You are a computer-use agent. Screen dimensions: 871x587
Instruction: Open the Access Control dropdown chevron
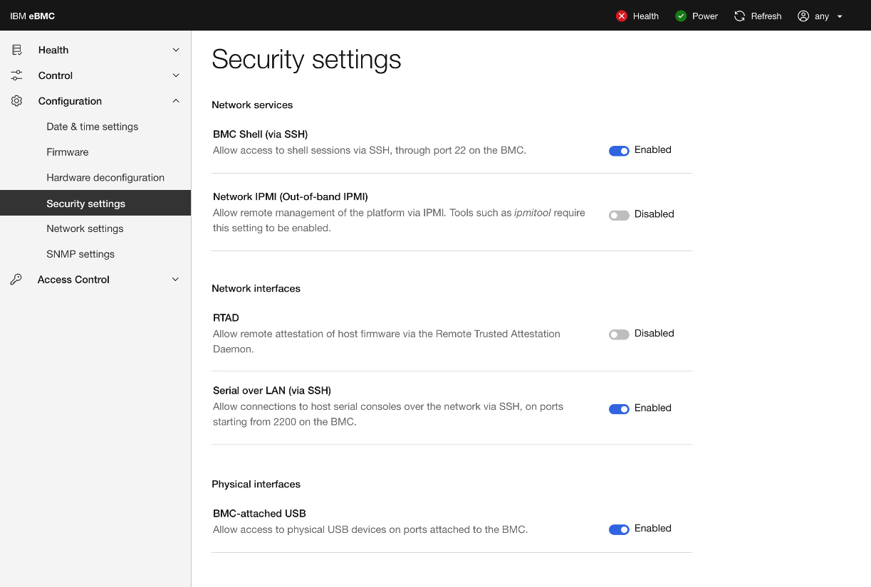175,279
